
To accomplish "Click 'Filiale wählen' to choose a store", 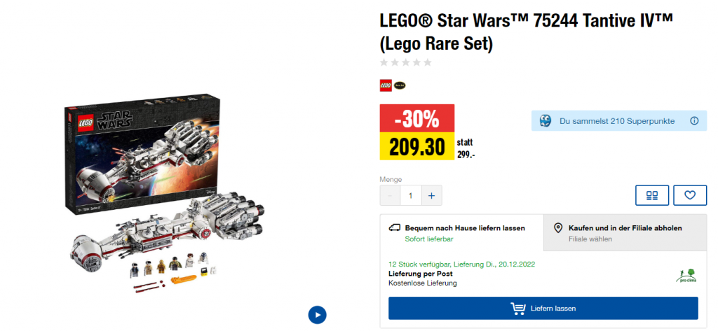I will (590, 239).
